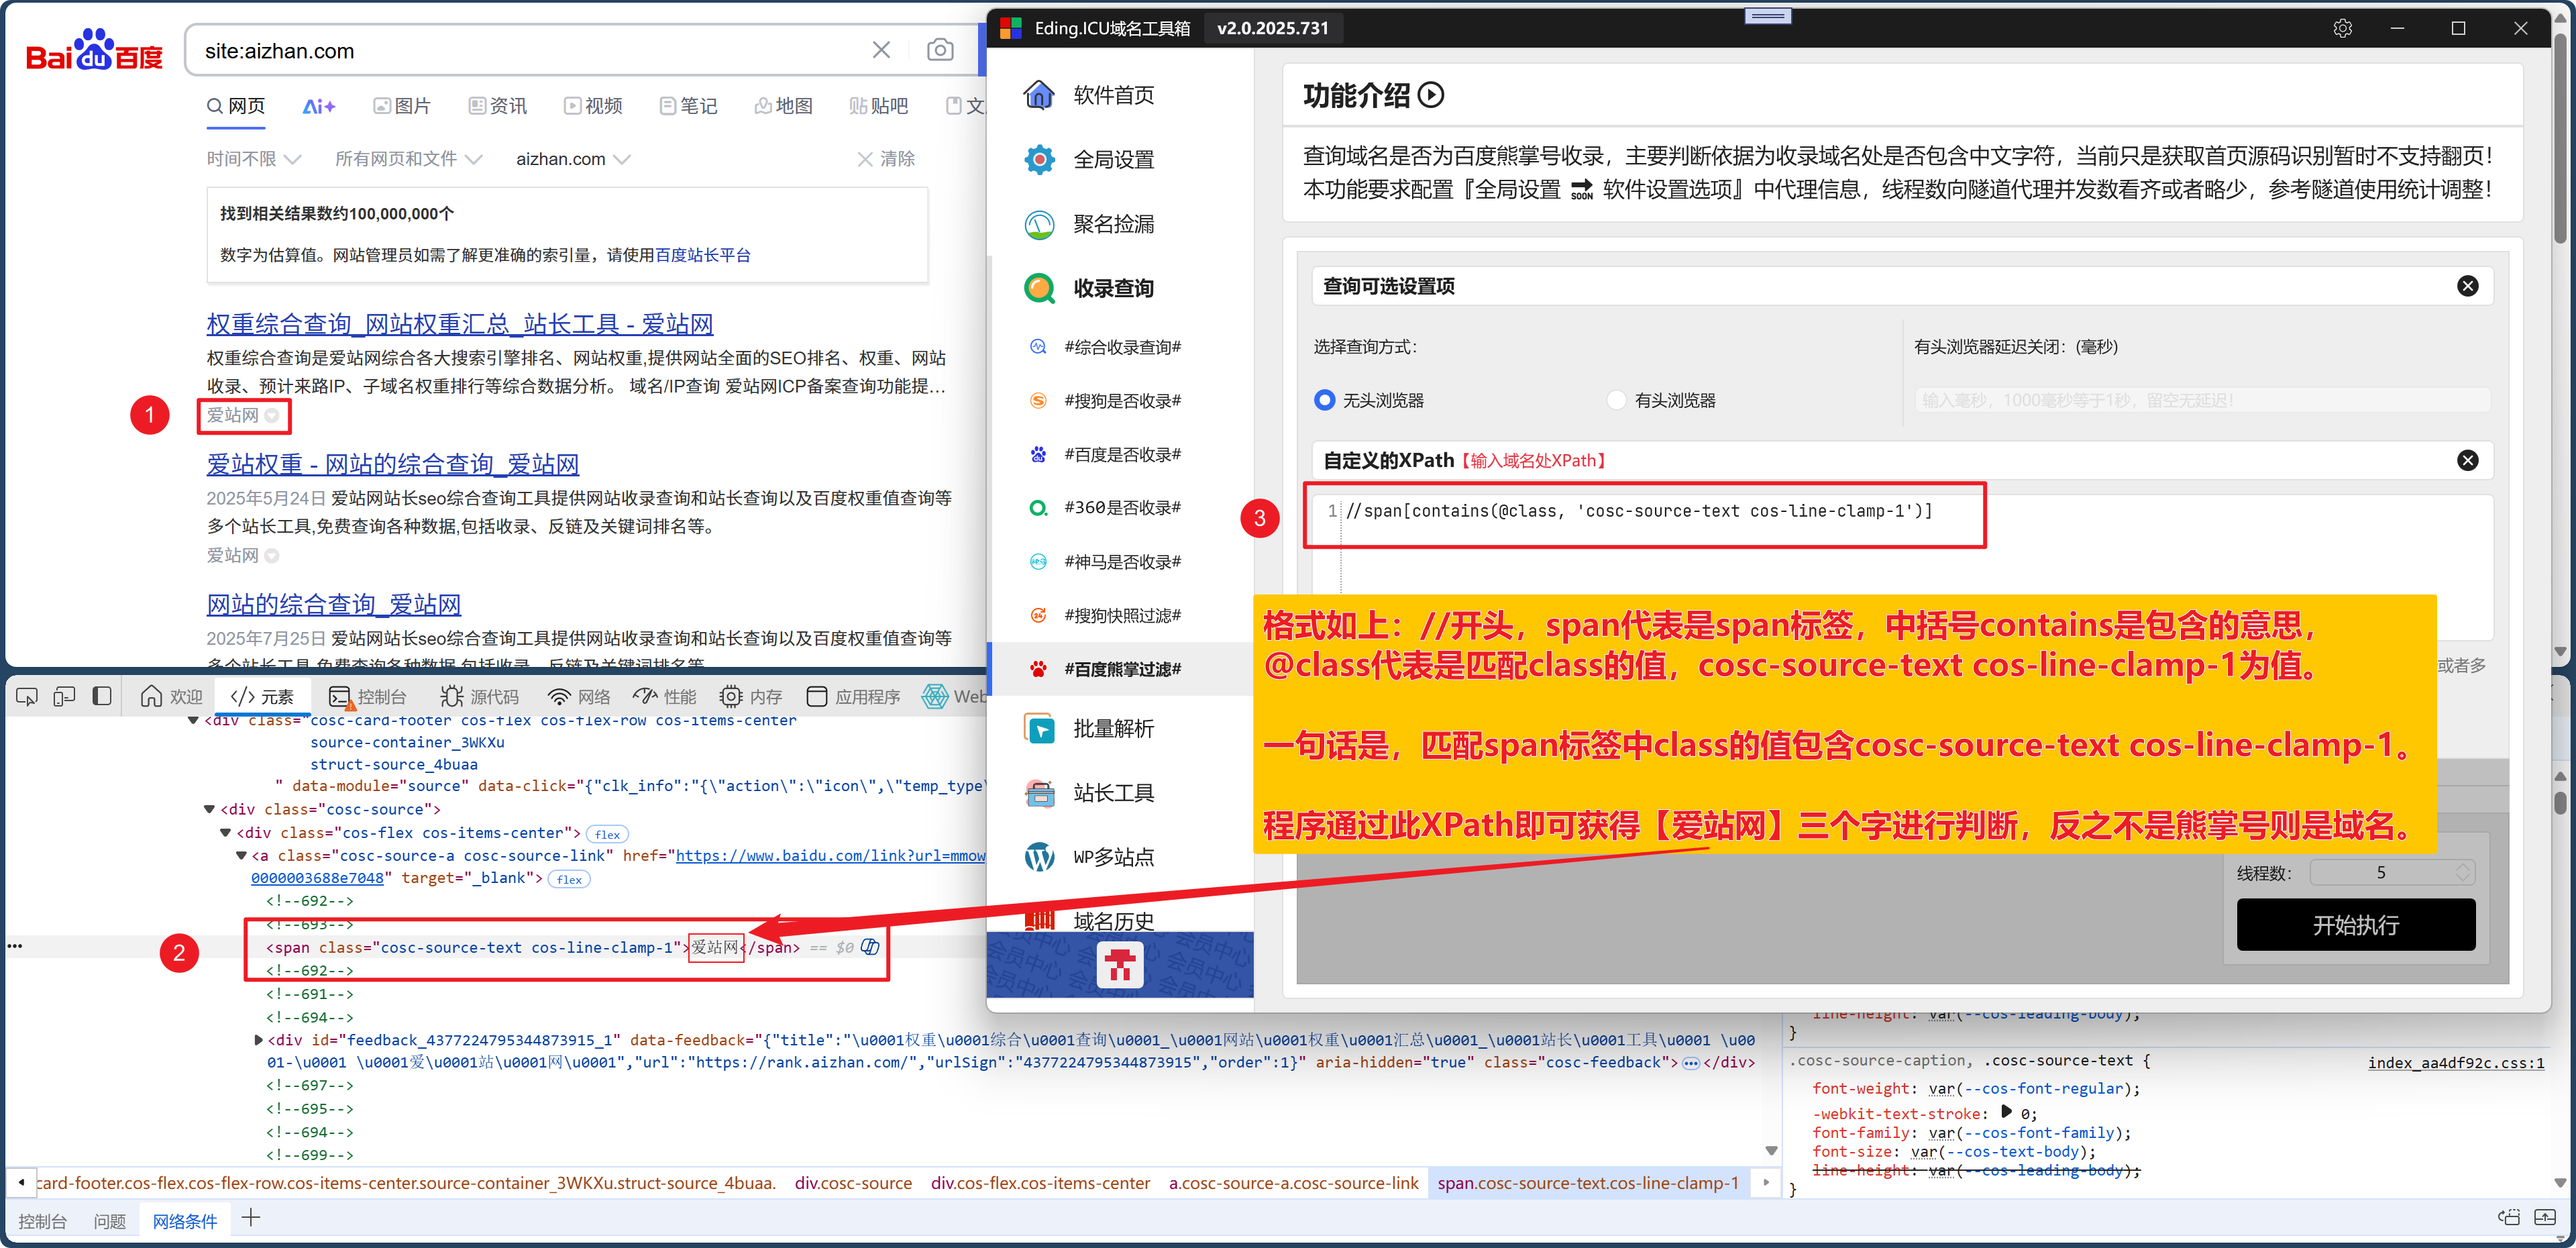
Task: Collapse the div class="cosc-source" node
Action: tap(209, 809)
